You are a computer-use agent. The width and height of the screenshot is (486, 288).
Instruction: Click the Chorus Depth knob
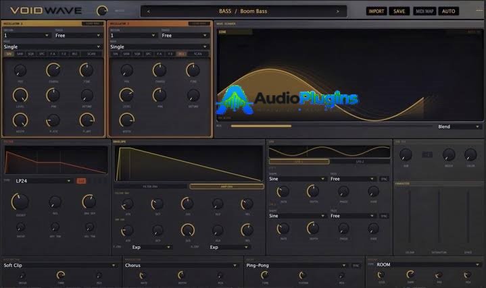pos(182,275)
